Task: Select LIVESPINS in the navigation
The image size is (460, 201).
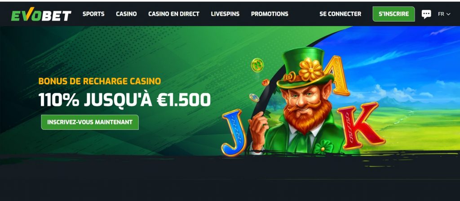Action: [x=225, y=14]
